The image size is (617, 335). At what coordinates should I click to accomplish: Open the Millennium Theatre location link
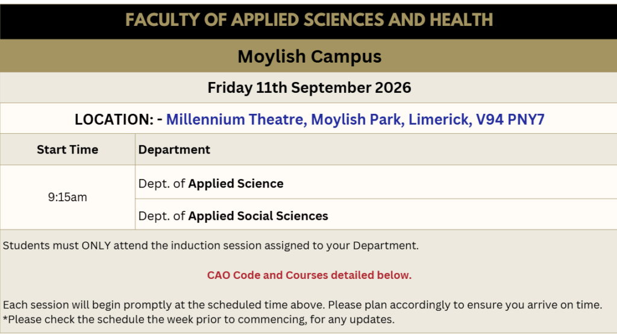355,119
